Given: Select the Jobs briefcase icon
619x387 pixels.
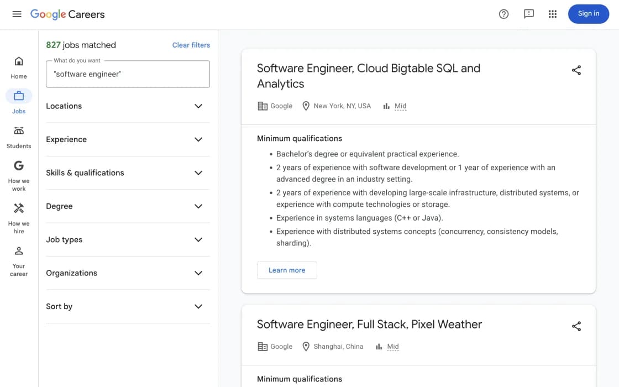Looking at the screenshot, I should [19, 96].
